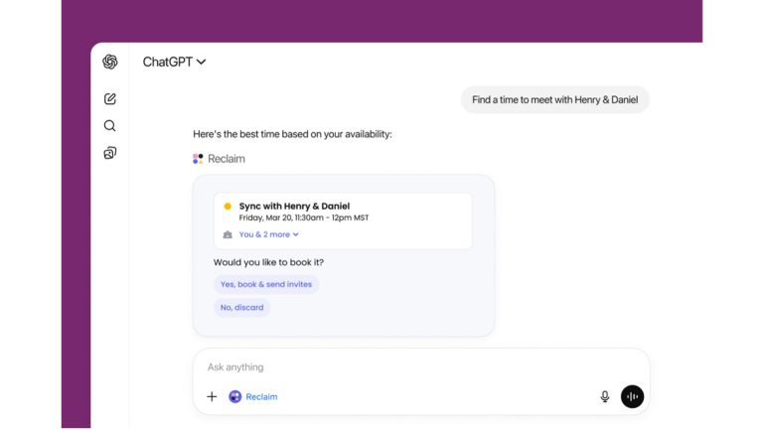Viewport: 765px width, 430px height.
Task: Click the "Find a time to meet" message bubble
Action: 554,99
